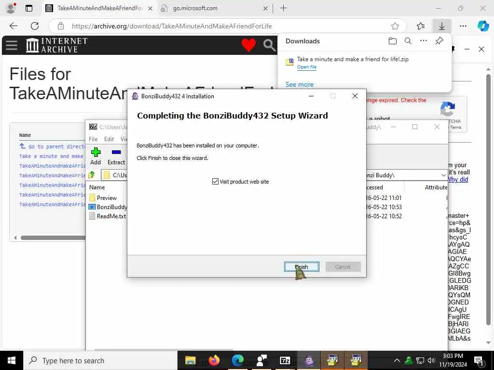Click Go to parent directory link
Image resolution: width=494 pixels, height=370 pixels.
[52, 146]
